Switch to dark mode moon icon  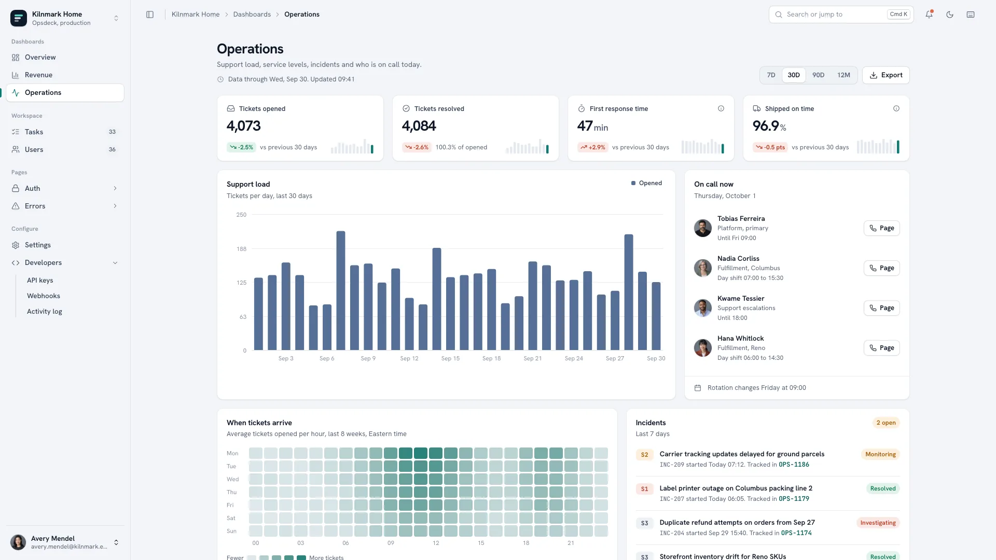point(950,15)
